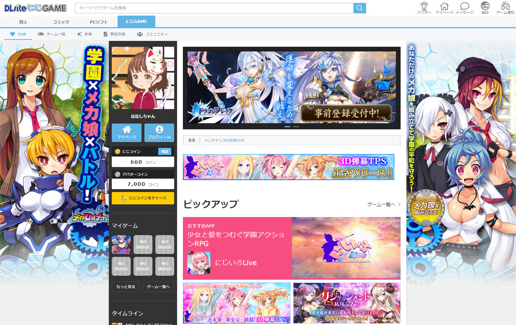Viewport: 516px width, 325px height.
Task: Click the 7,000 avatar coin amount
Action: click(136, 184)
